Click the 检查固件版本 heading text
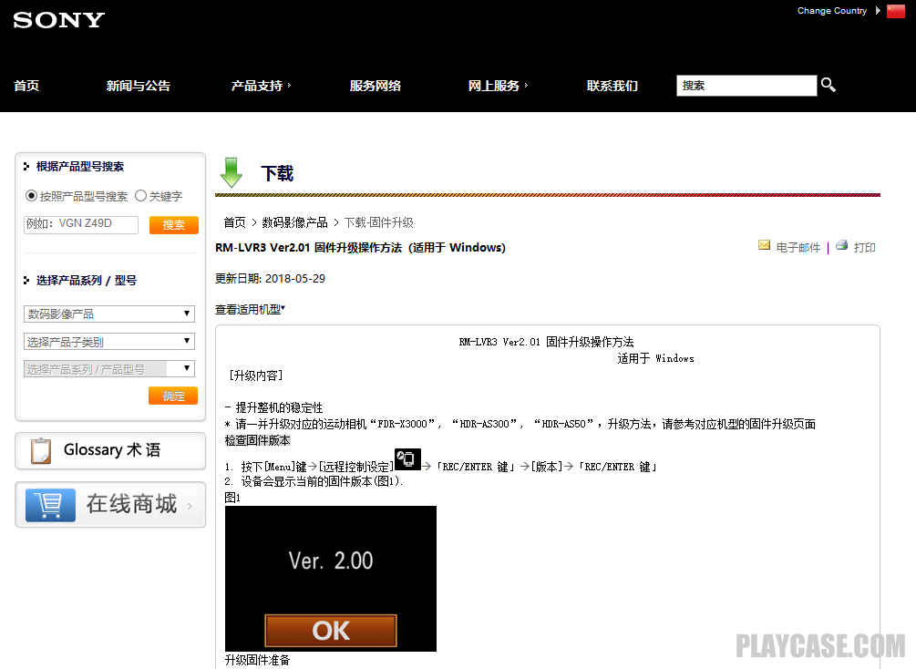This screenshot has width=916, height=669. (258, 440)
